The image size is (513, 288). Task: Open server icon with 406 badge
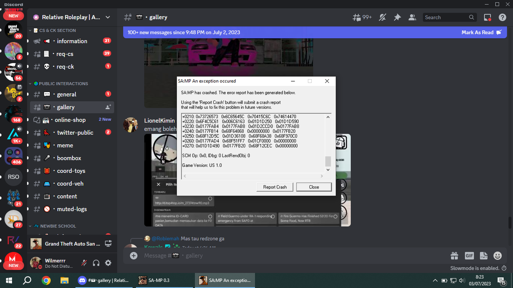point(13,156)
